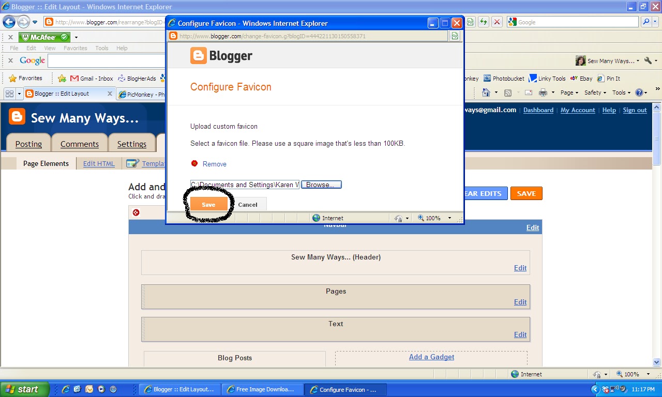Viewport: 662px width, 397px height.
Task: Open the Sew Many Ways profile dropdown
Action: pyautogui.click(x=608, y=60)
